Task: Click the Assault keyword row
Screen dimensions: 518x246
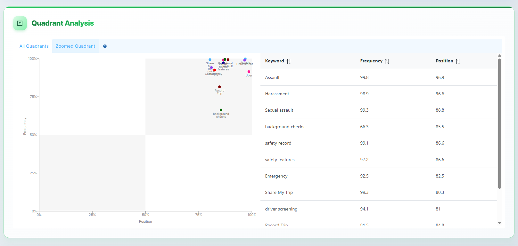Action: pos(379,77)
